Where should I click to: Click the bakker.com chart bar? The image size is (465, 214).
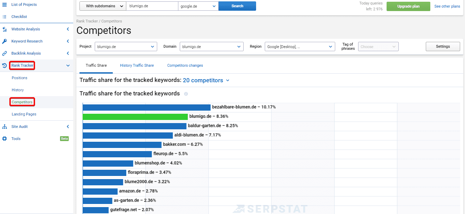(x=122, y=145)
